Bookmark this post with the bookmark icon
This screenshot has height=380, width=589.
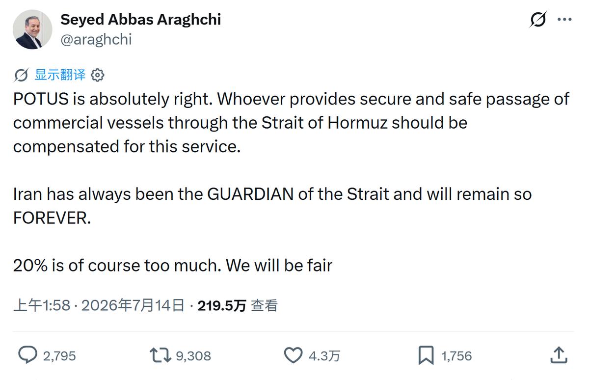pos(426,355)
